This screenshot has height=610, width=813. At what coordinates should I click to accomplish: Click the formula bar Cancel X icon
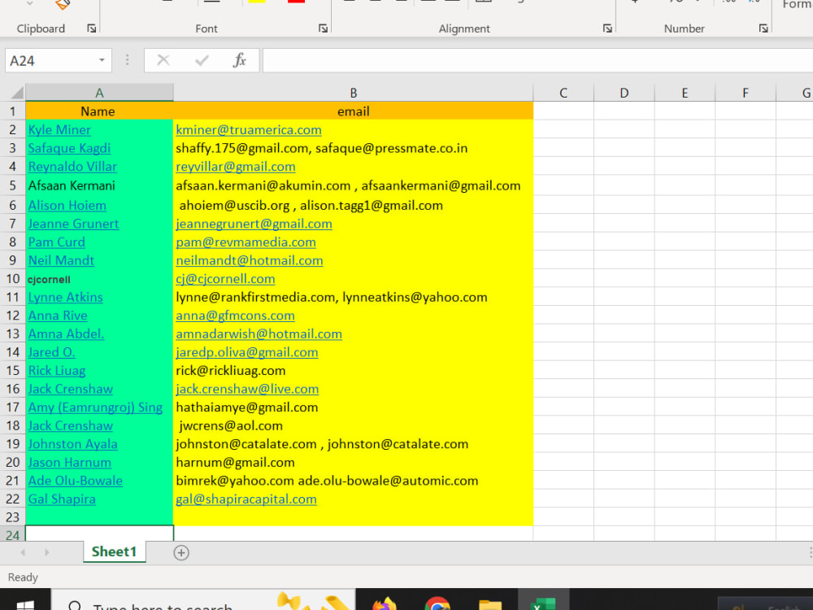tap(163, 60)
